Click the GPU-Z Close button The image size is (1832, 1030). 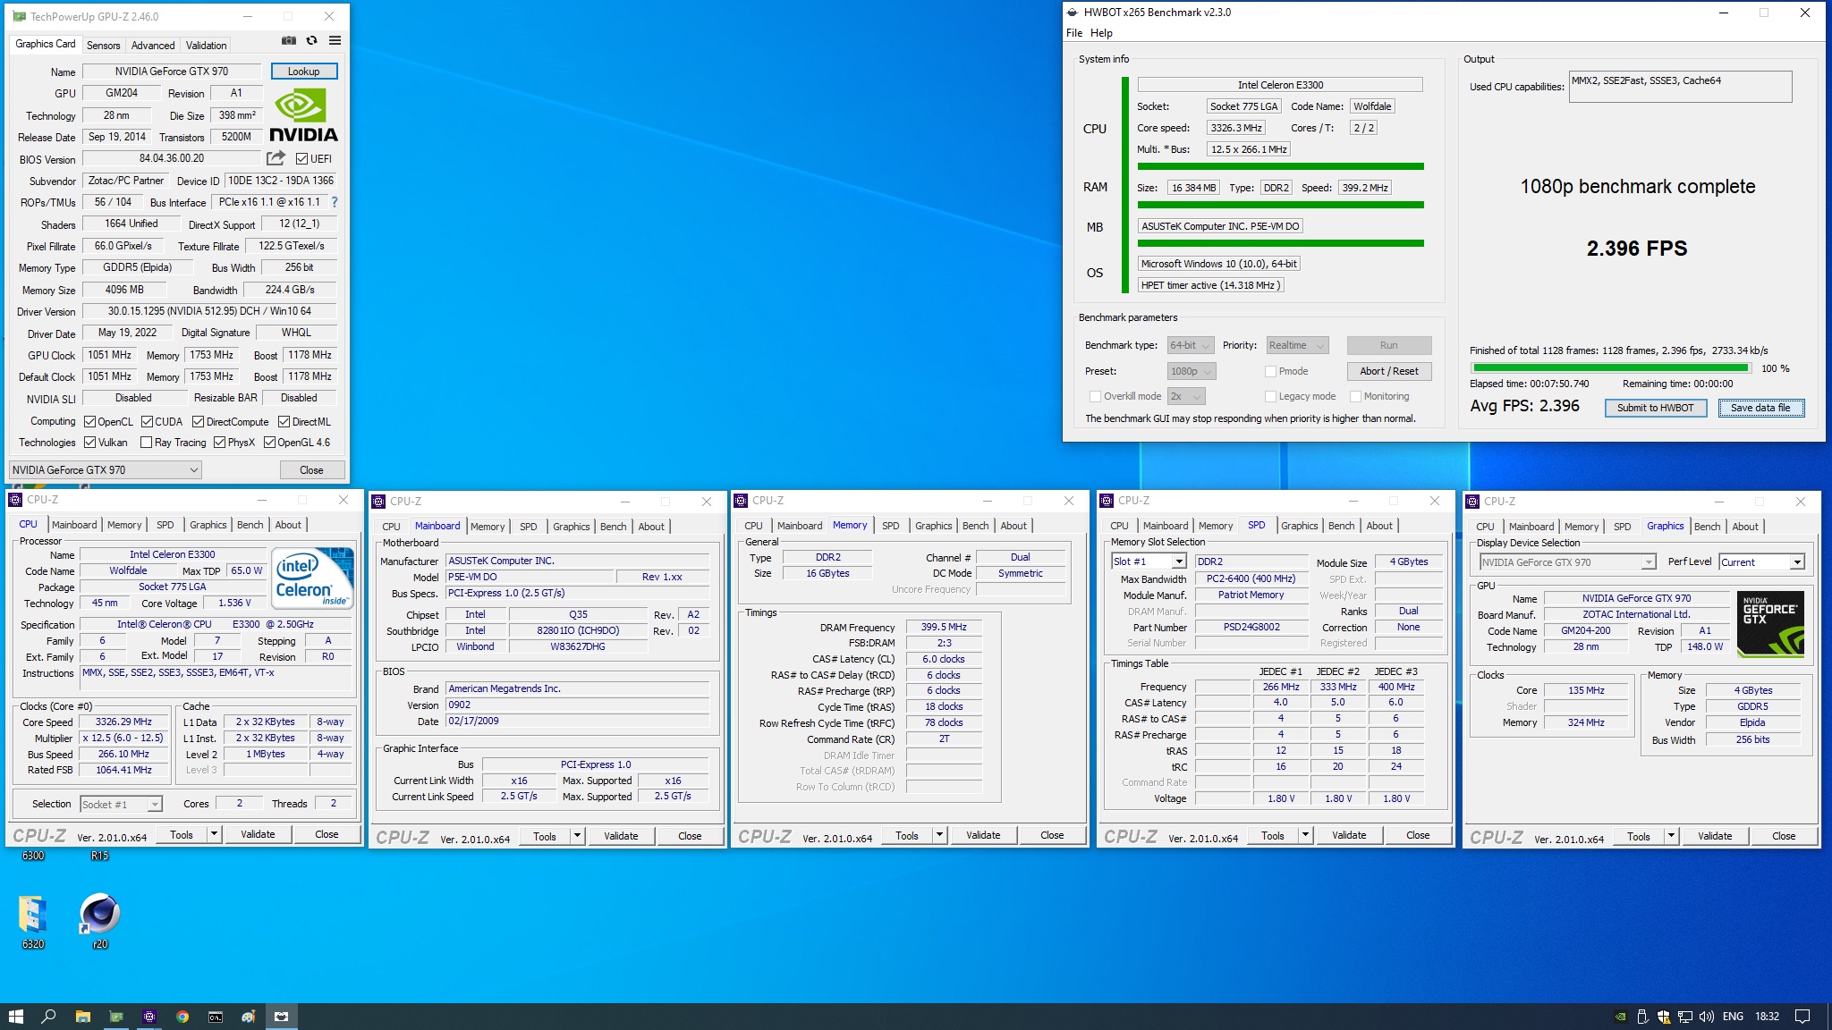tap(311, 469)
